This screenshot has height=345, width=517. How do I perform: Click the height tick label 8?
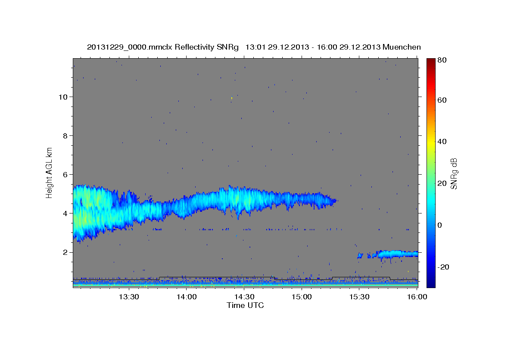tap(65, 135)
